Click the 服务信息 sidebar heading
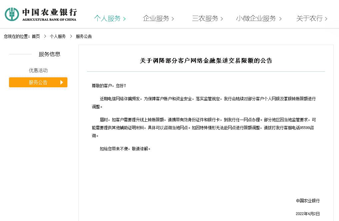 (49, 54)
